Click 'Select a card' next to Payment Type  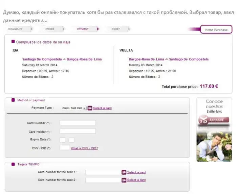pyautogui.click(x=102, y=108)
